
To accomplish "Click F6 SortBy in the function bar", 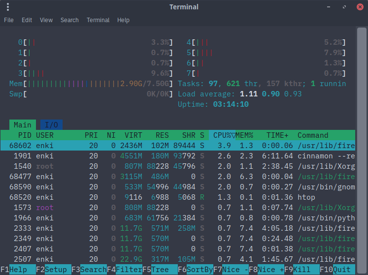I will (x=196, y=270).
